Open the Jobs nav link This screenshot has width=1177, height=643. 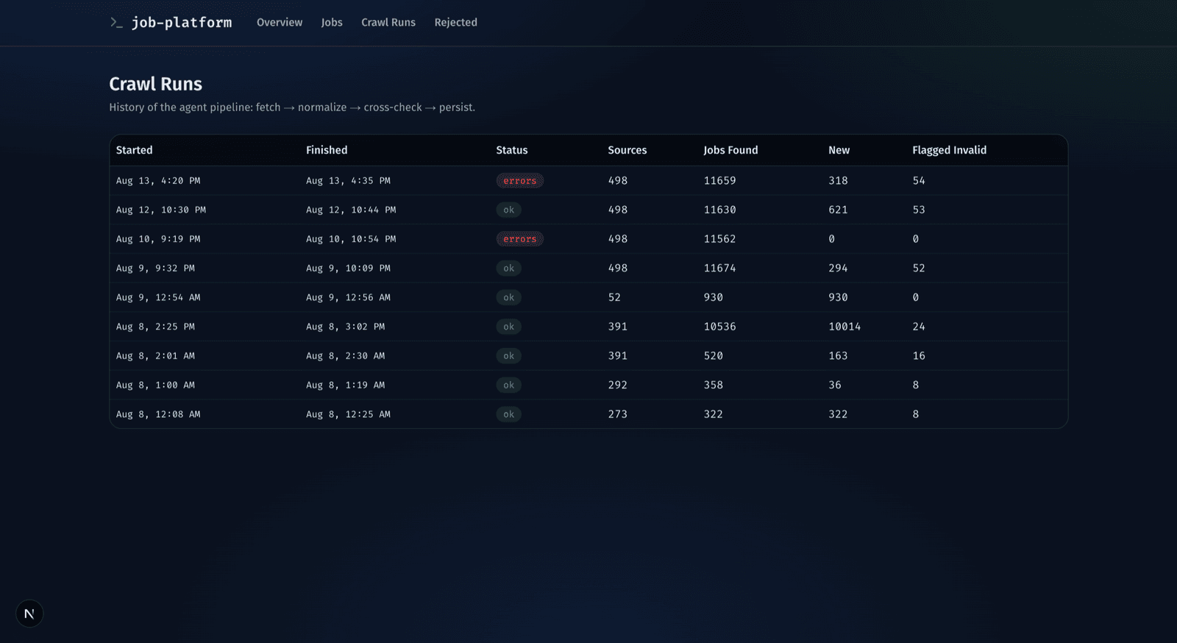332,23
